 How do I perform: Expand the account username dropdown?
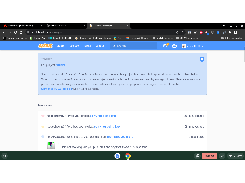pyautogui.click(x=192, y=46)
